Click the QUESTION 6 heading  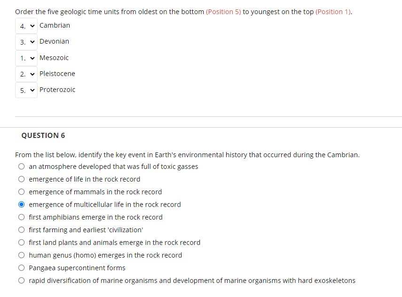[44, 135]
